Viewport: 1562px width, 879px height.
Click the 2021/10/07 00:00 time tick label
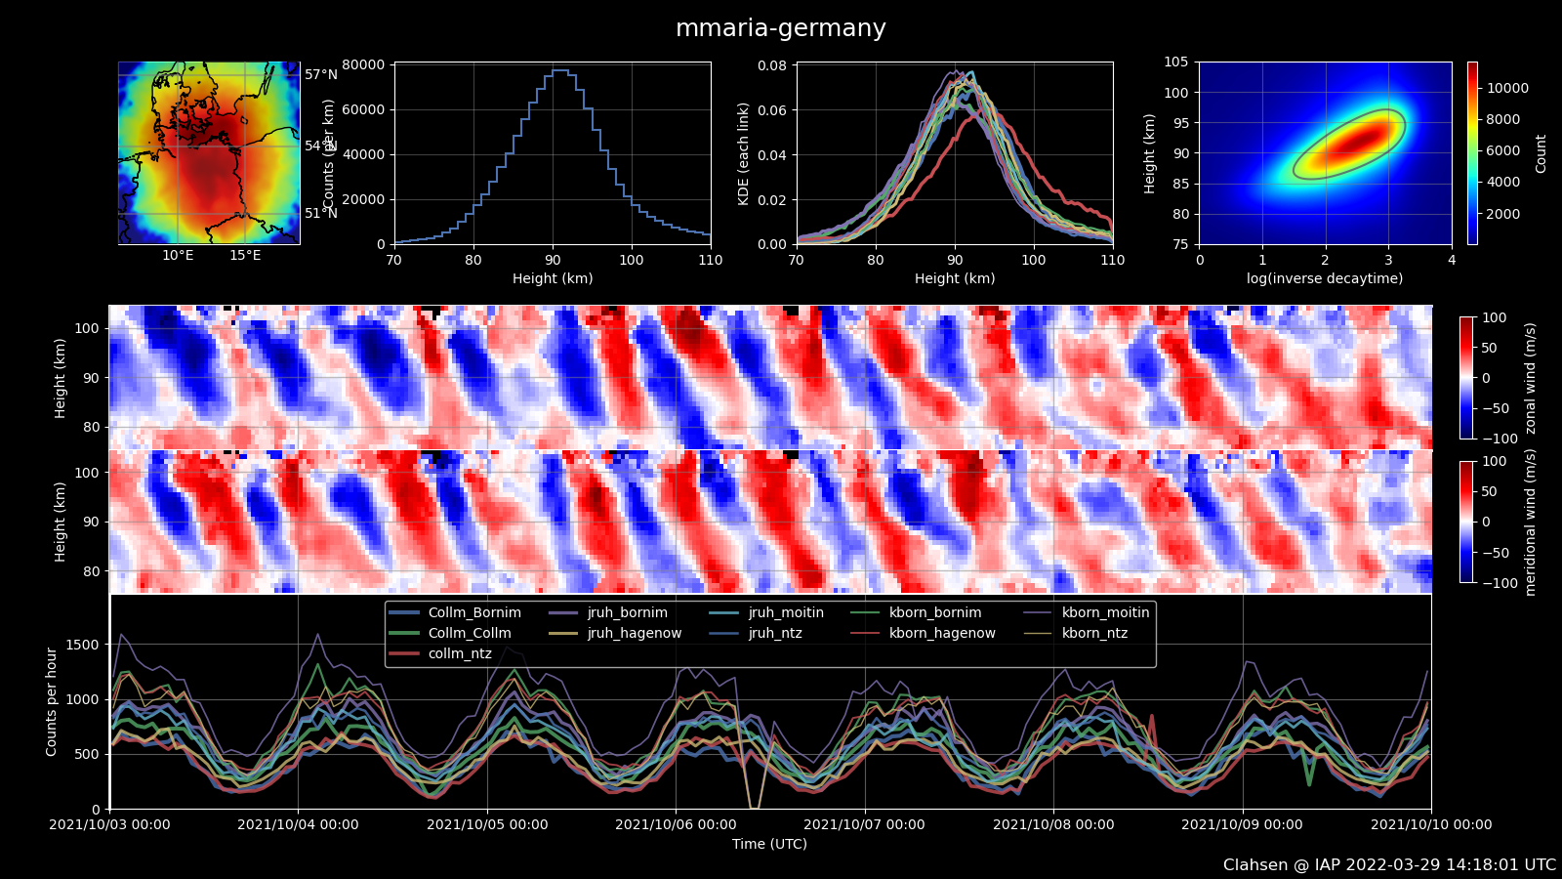click(864, 824)
